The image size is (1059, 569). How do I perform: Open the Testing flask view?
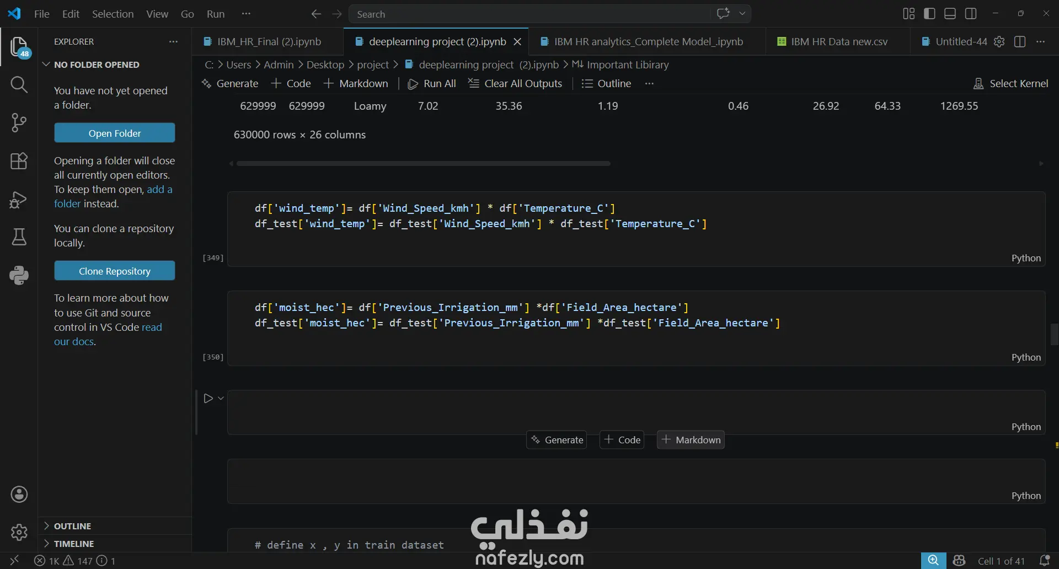(x=19, y=237)
